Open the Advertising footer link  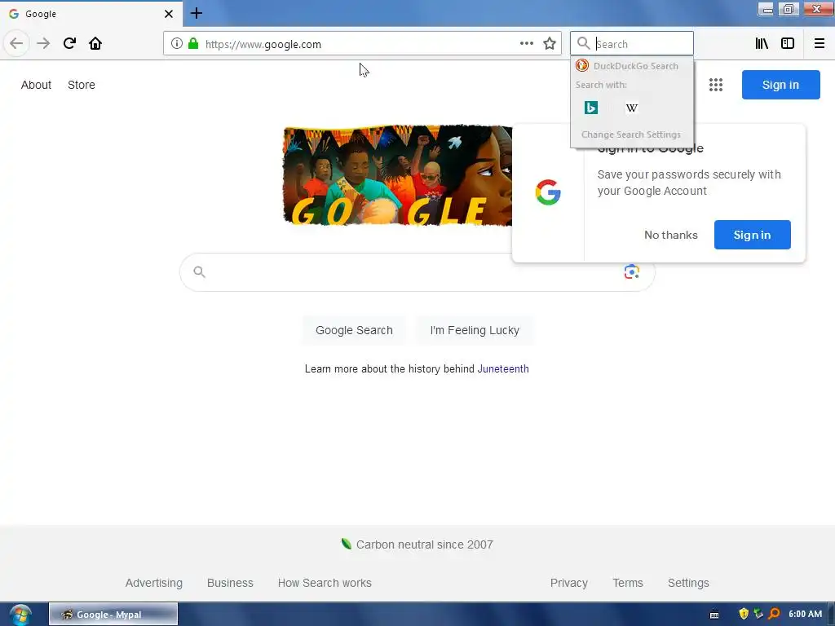tap(154, 583)
